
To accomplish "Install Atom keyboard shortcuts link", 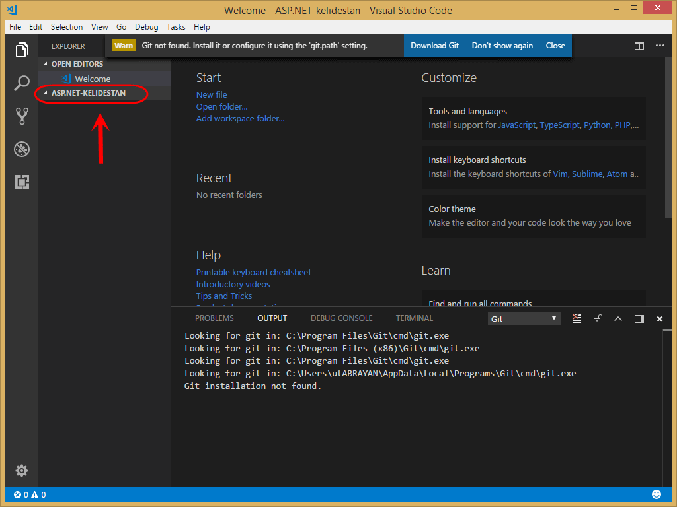I will 617,174.
